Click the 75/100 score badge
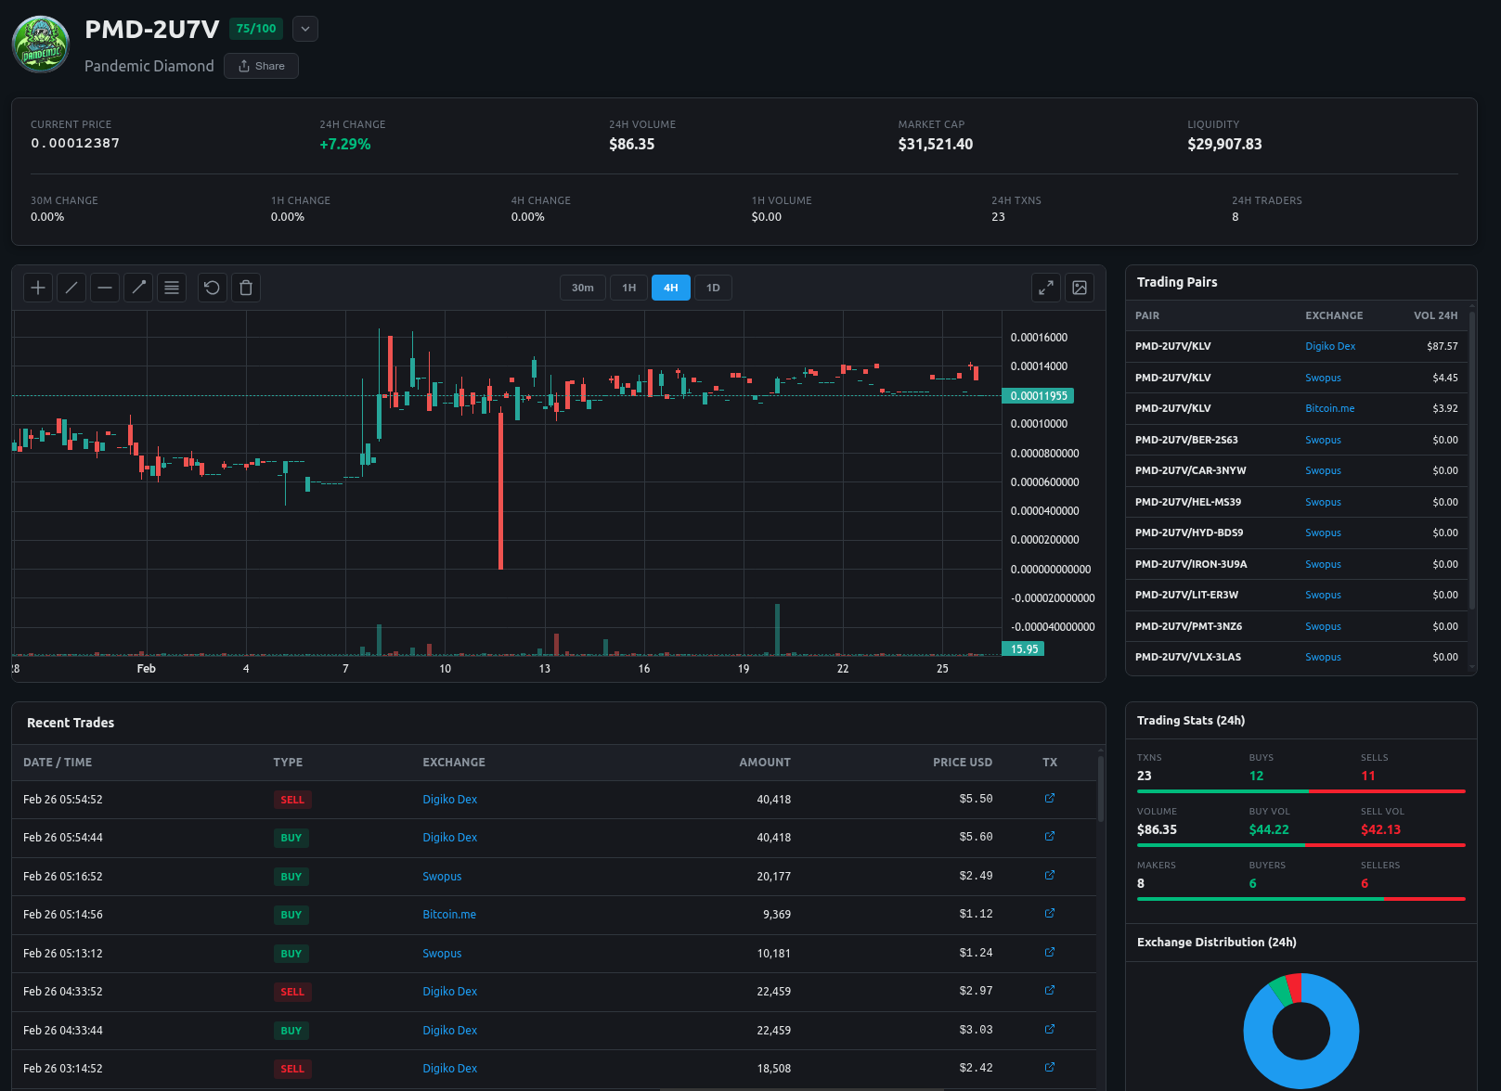 (255, 29)
